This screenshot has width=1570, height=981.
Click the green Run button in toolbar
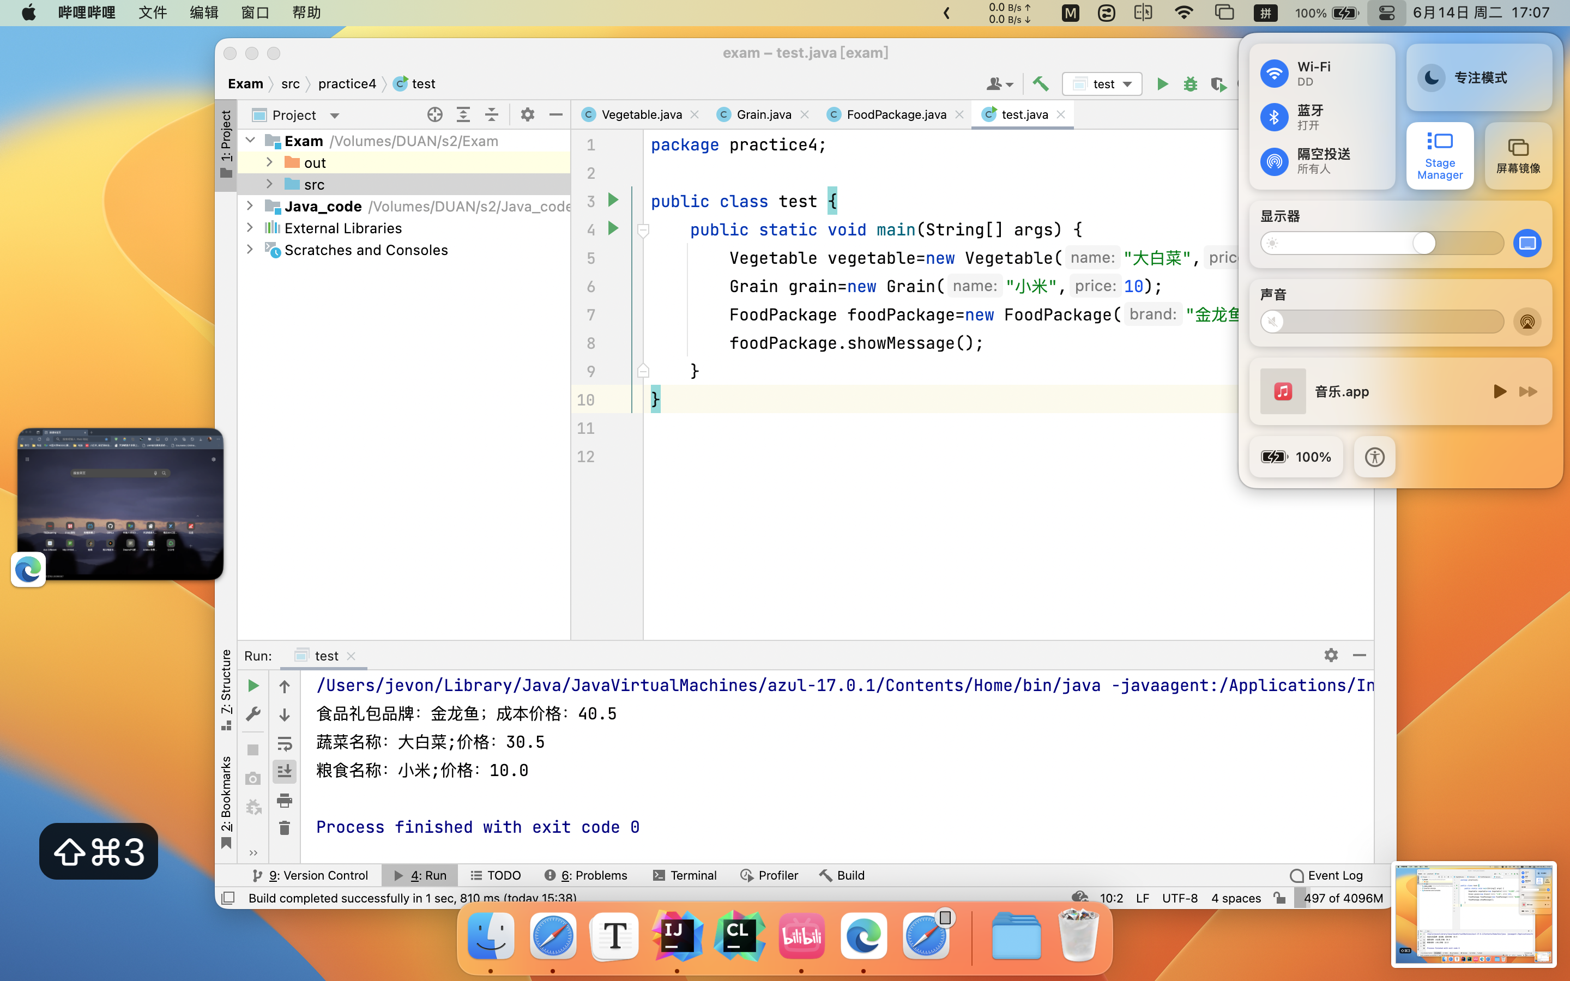1163,84
